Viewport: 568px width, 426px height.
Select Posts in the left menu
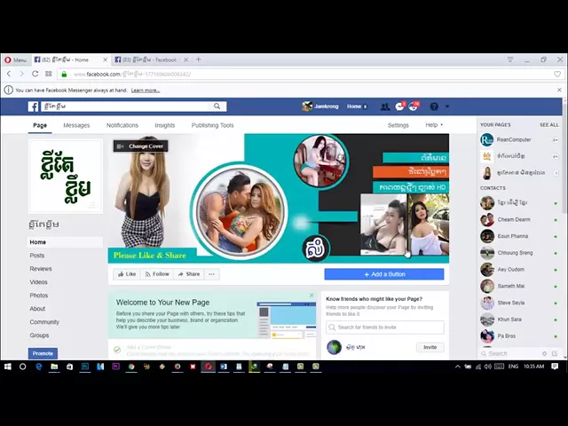pos(37,256)
